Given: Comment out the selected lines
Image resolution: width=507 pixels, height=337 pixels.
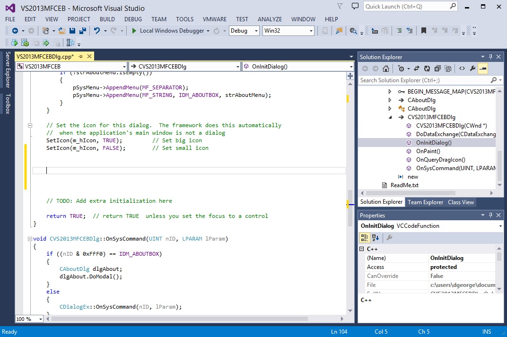Looking at the screenshot, I should [x=399, y=31].
